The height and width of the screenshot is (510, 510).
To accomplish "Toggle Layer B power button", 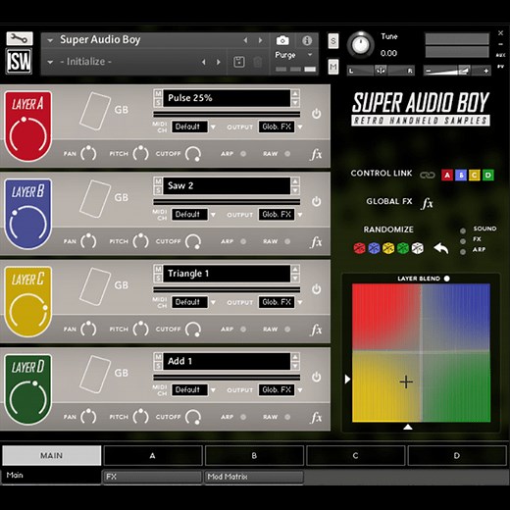I will (x=316, y=201).
